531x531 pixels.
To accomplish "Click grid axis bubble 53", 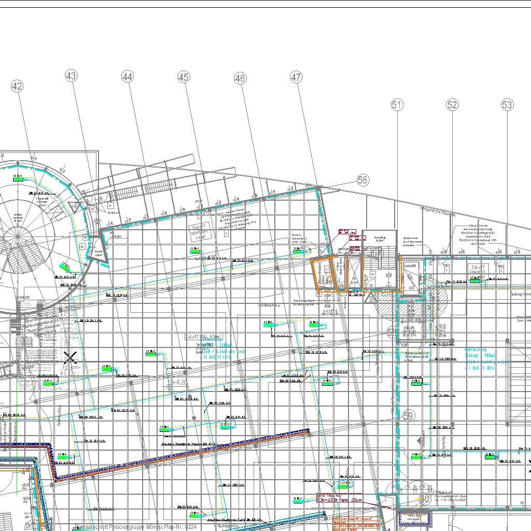I will pyautogui.click(x=507, y=105).
